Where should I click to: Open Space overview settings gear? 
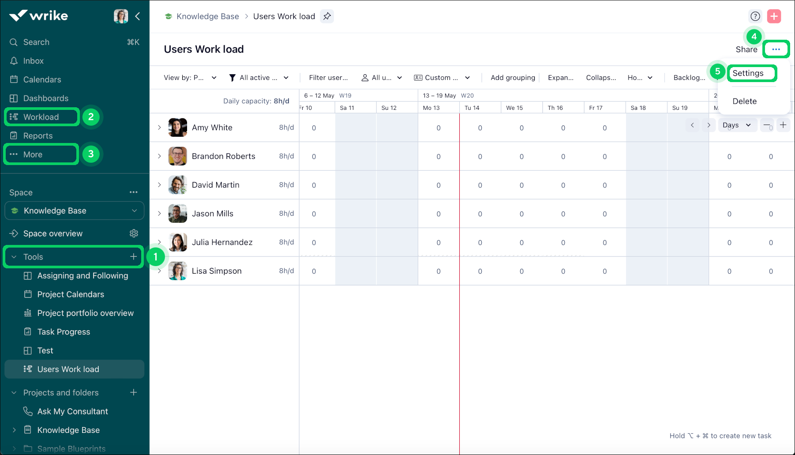[x=134, y=233]
